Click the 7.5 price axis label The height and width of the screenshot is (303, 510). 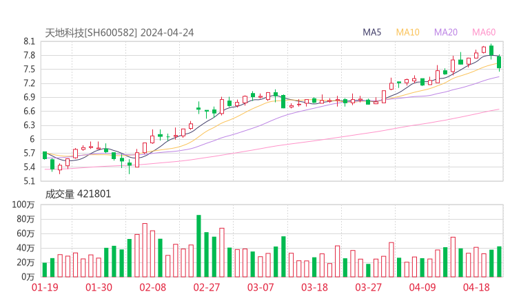tap(29, 70)
